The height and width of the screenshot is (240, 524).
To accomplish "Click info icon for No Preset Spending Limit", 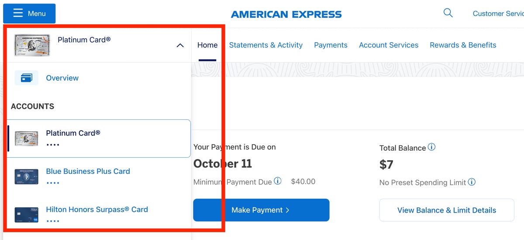I will [472, 182].
